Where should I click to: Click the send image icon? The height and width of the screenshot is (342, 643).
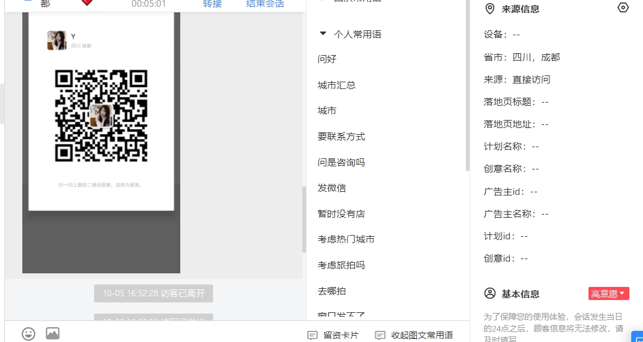click(x=53, y=333)
